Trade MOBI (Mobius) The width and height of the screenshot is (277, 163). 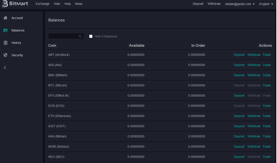point(267,147)
